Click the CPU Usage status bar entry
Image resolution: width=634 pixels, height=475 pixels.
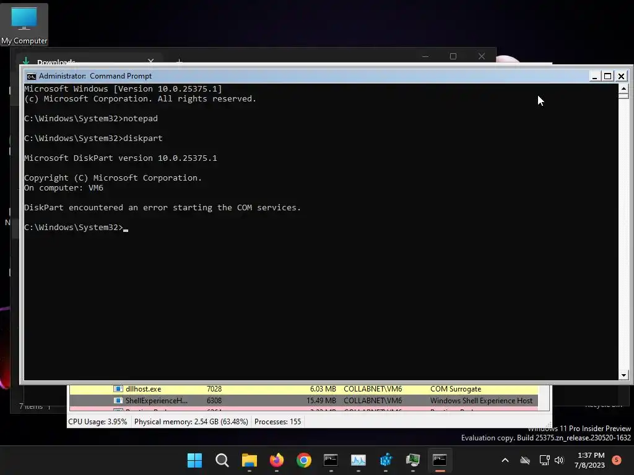click(97, 422)
